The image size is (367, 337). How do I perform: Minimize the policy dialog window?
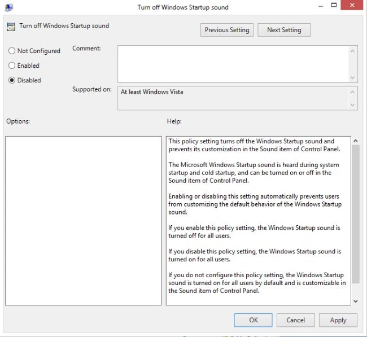321,6
